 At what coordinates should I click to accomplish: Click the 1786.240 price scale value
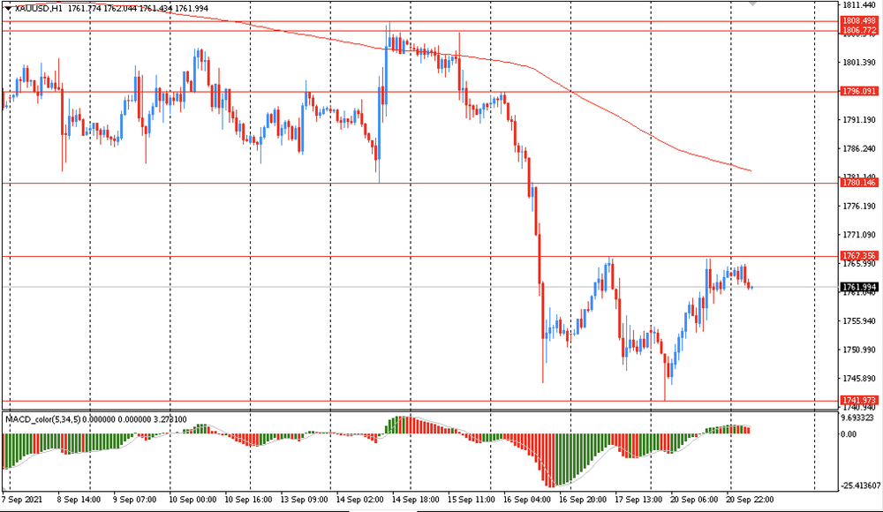(x=859, y=148)
